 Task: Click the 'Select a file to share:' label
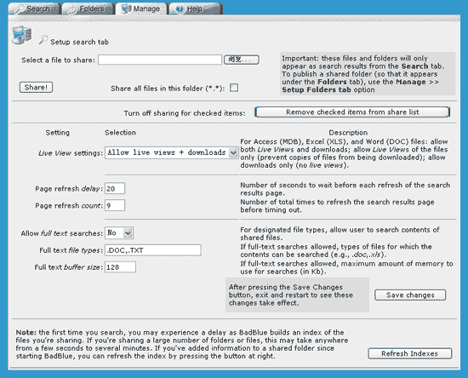(58, 60)
